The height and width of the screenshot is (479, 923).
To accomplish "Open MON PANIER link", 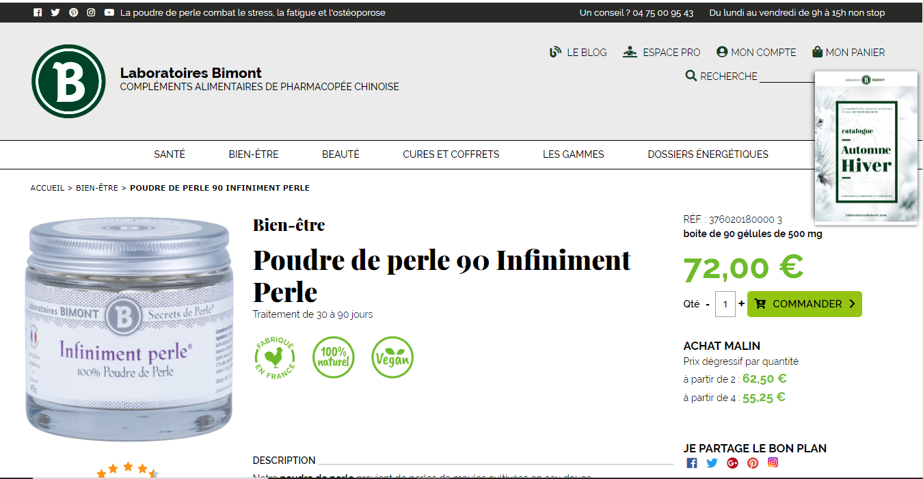I will (855, 53).
